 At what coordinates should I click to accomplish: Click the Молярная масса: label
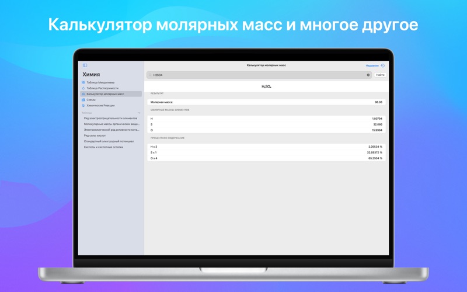[x=162, y=102]
